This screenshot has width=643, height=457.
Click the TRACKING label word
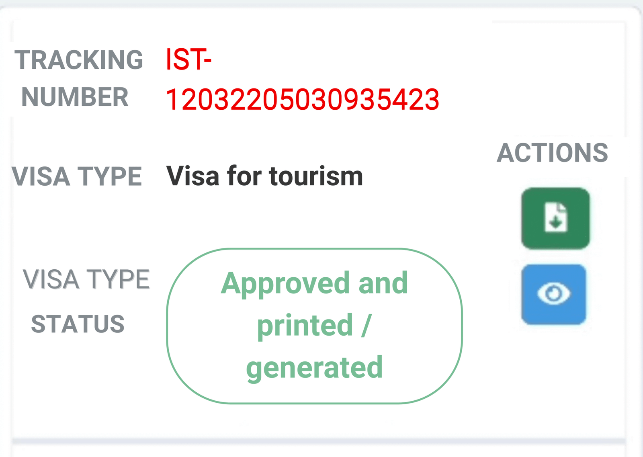click(x=79, y=60)
